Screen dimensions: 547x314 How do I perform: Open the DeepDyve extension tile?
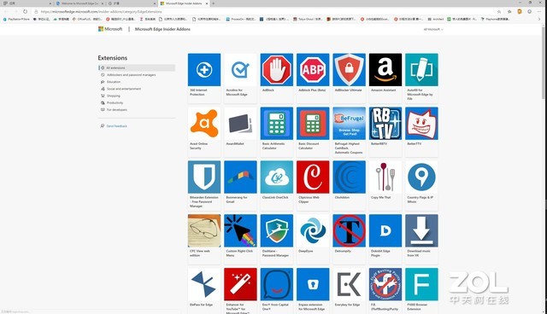tap(313, 238)
